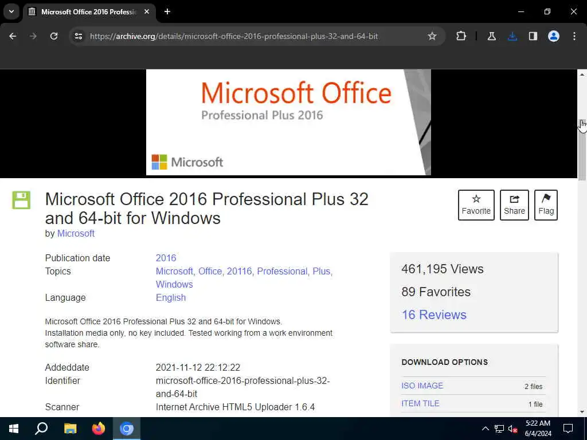Open the Windows notification center

click(568, 429)
